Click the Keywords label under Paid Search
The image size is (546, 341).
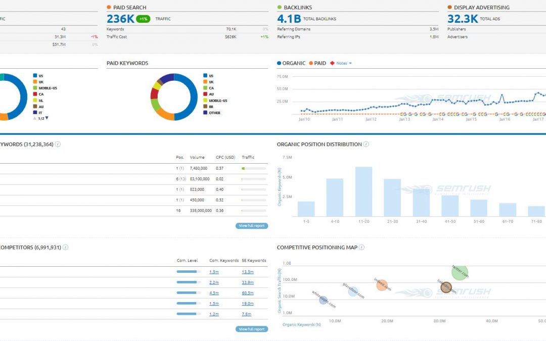[115, 29]
